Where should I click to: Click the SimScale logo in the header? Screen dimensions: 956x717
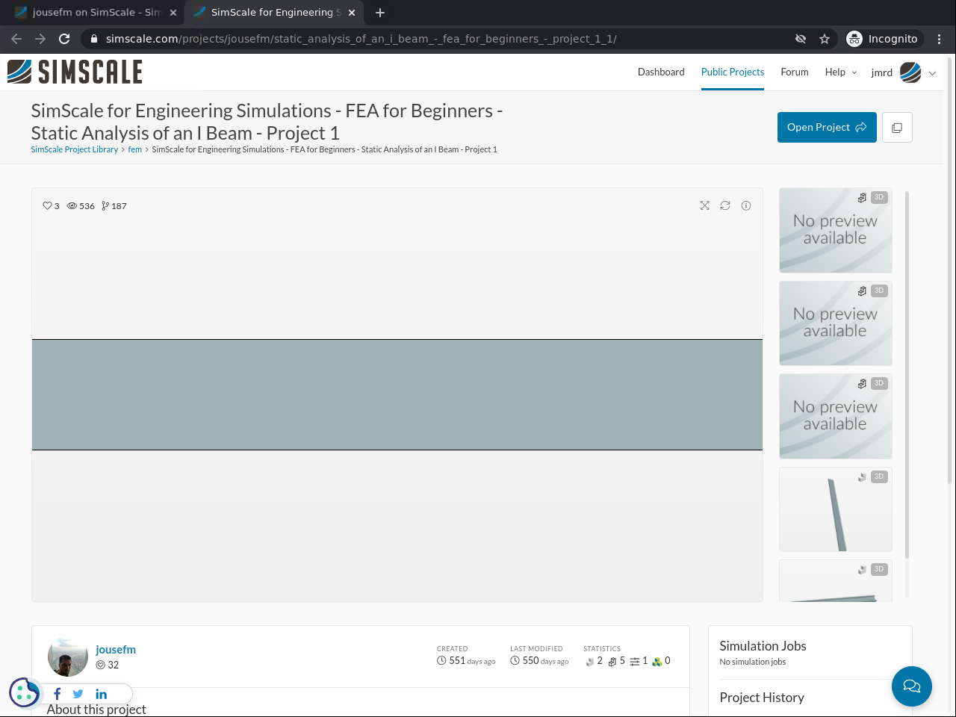[75, 72]
